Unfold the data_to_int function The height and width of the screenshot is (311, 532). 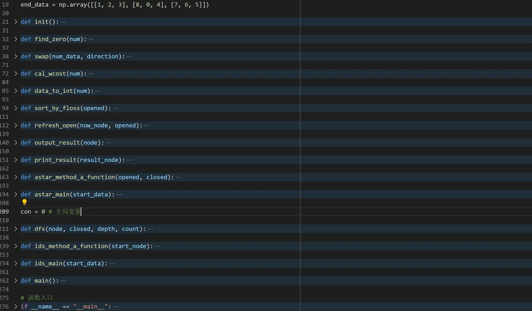(x=16, y=91)
